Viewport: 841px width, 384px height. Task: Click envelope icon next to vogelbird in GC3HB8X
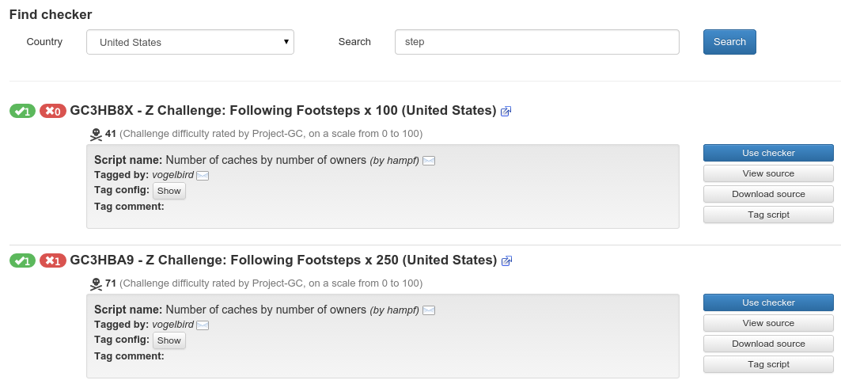coord(203,176)
